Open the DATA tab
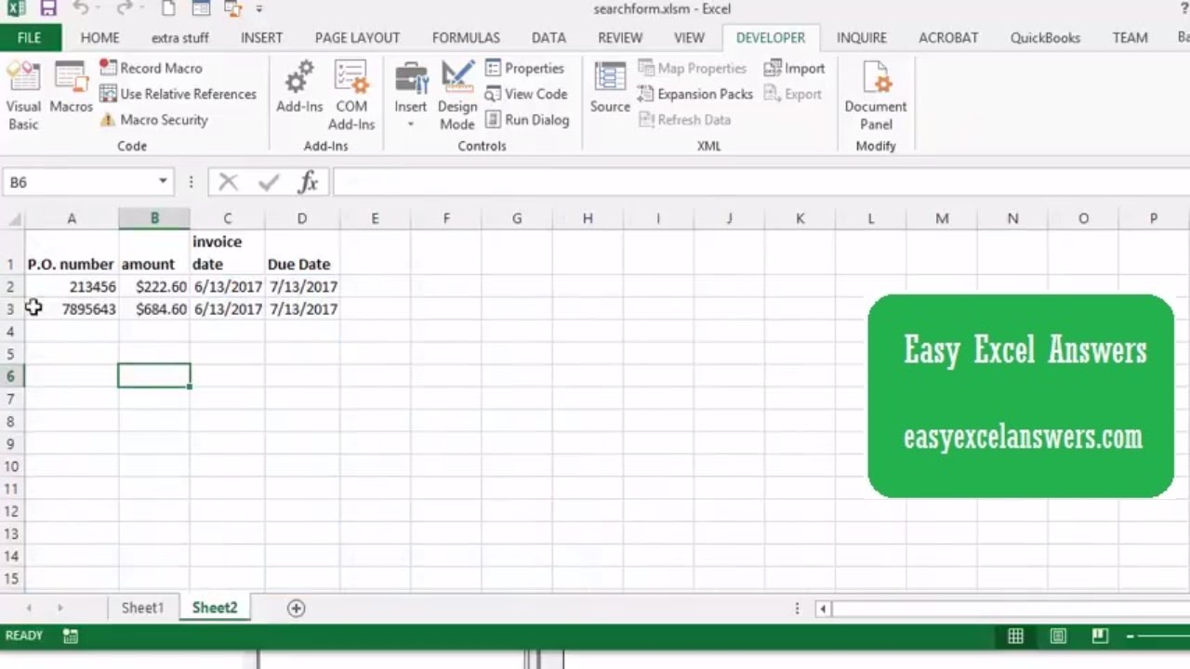Viewport: 1190px width, 669px height. tap(549, 38)
